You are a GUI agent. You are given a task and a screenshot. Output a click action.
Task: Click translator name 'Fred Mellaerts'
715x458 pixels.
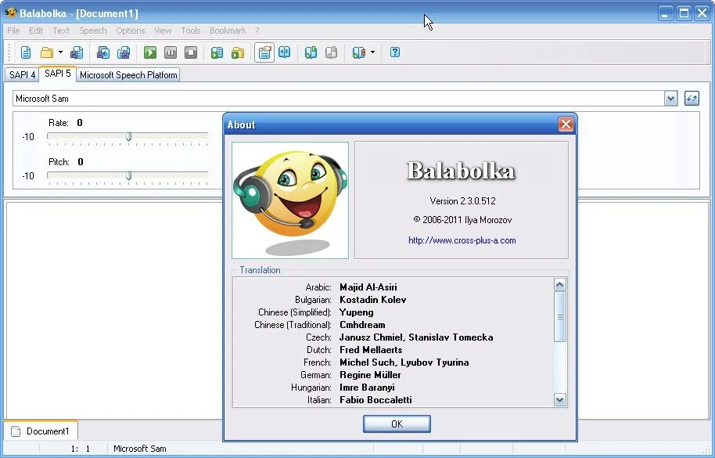tap(371, 350)
